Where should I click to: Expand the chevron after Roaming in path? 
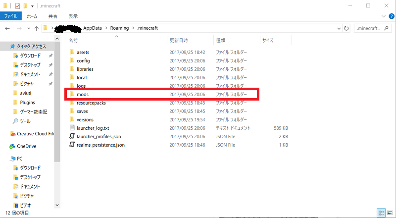[x=133, y=28]
